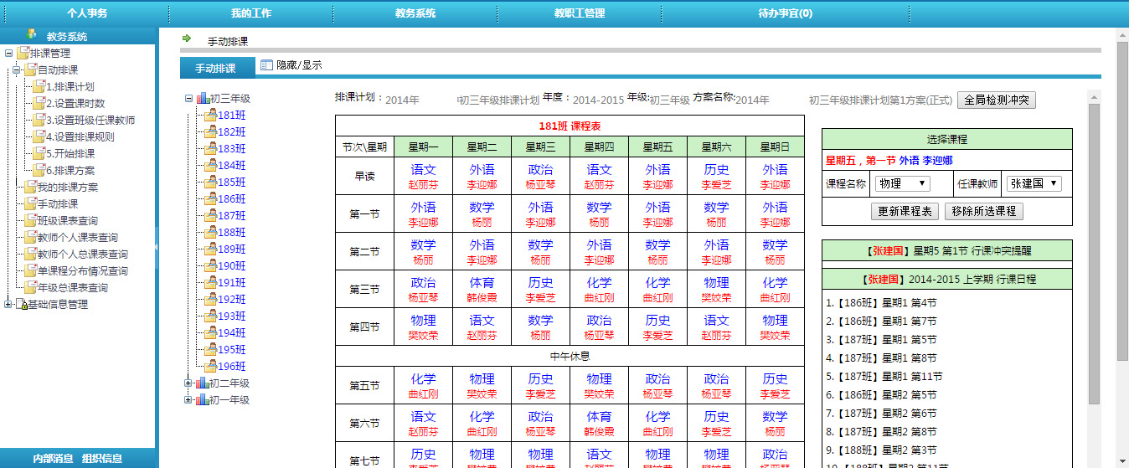
Task: Click the class icon beside 196班
Action: (x=211, y=367)
